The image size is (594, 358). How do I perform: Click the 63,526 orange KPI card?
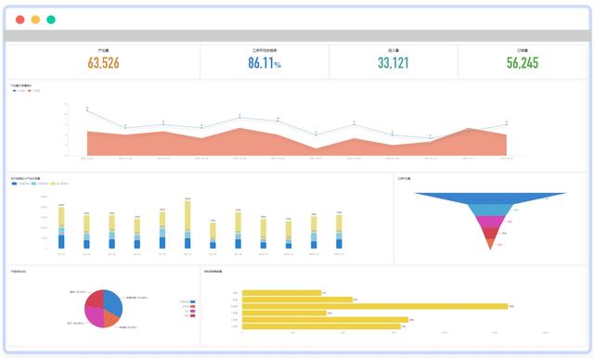[x=103, y=62]
